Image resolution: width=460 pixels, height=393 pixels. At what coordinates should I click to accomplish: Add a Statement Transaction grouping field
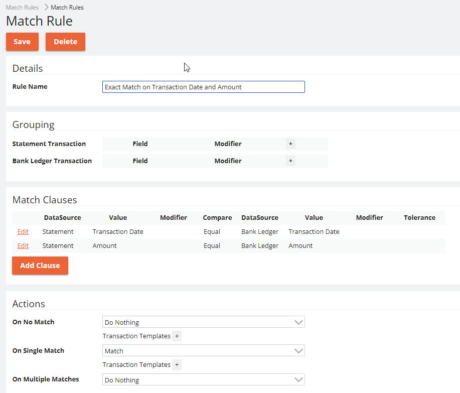click(290, 144)
